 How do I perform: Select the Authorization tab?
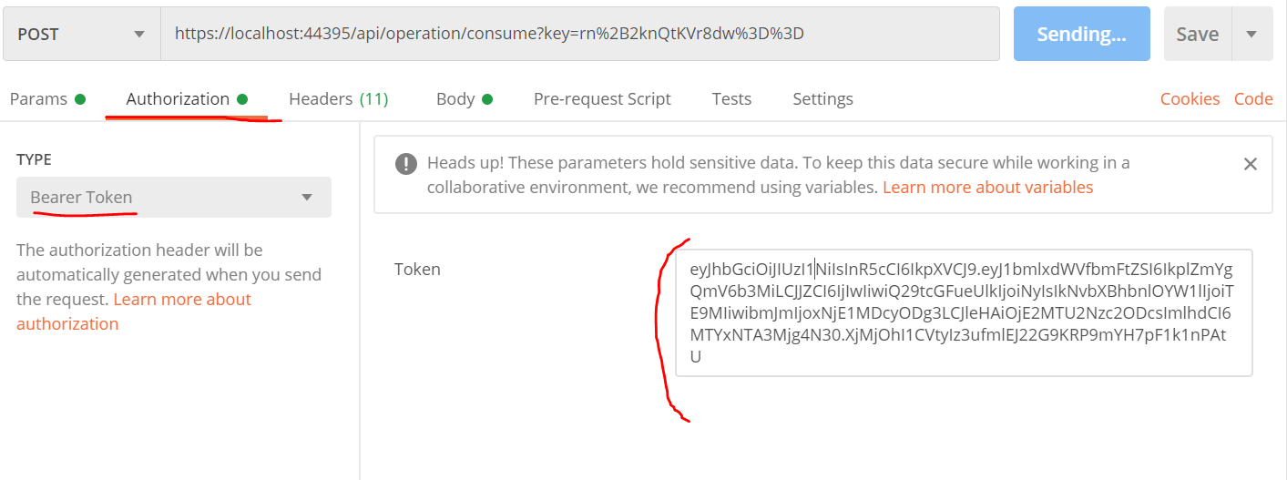pos(187,99)
